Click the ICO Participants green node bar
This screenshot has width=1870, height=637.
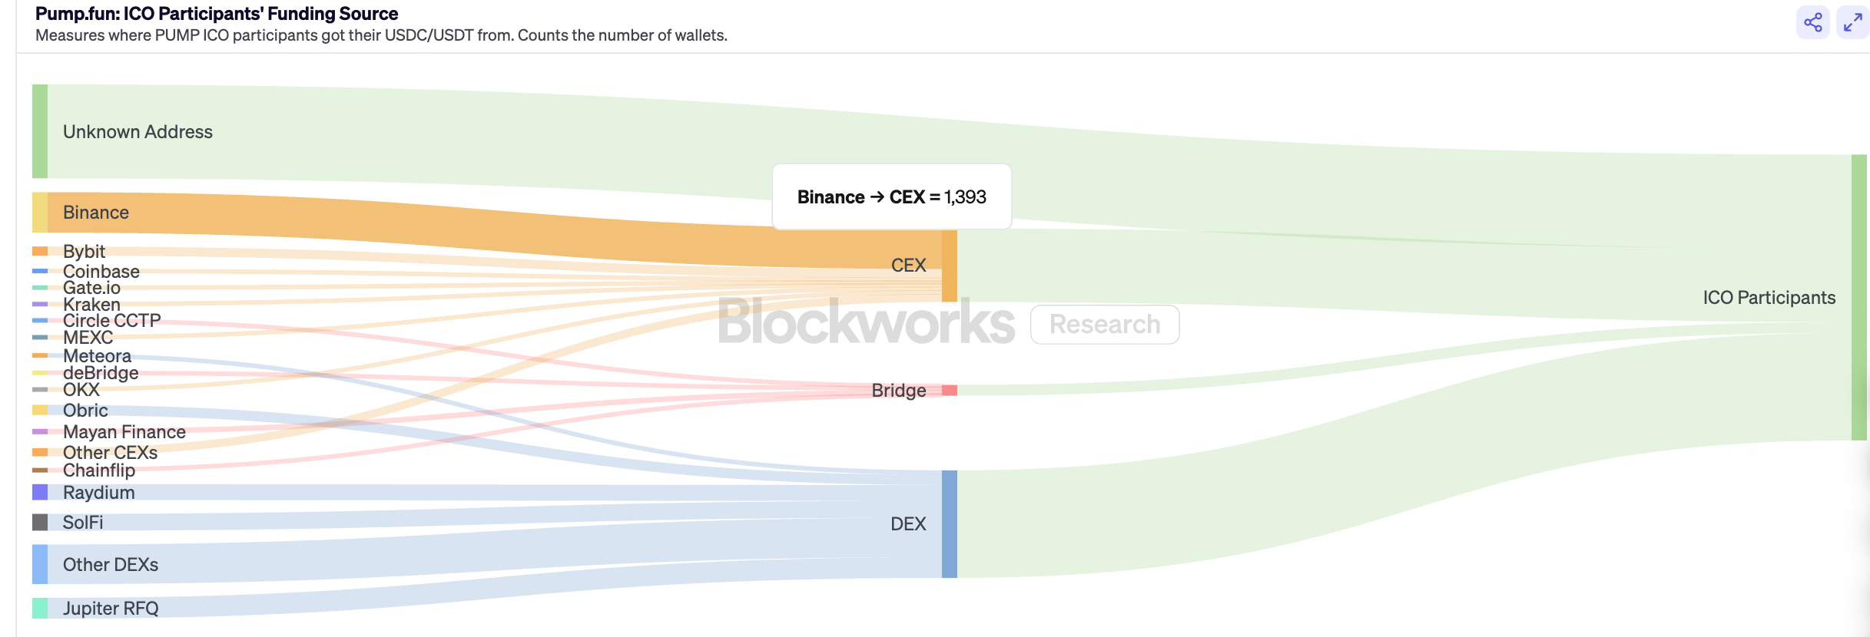[x=1858, y=298]
